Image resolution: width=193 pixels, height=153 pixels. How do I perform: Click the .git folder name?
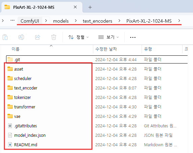pyautogui.click(x=17, y=60)
